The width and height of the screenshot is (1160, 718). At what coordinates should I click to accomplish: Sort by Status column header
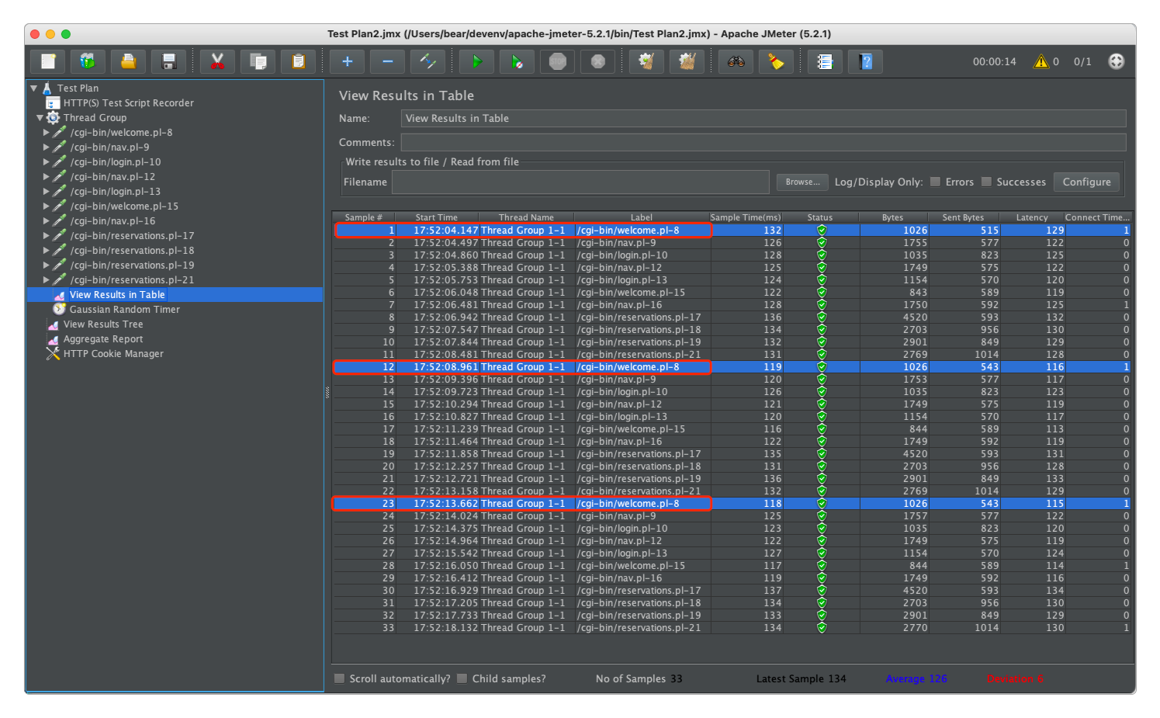coord(820,217)
